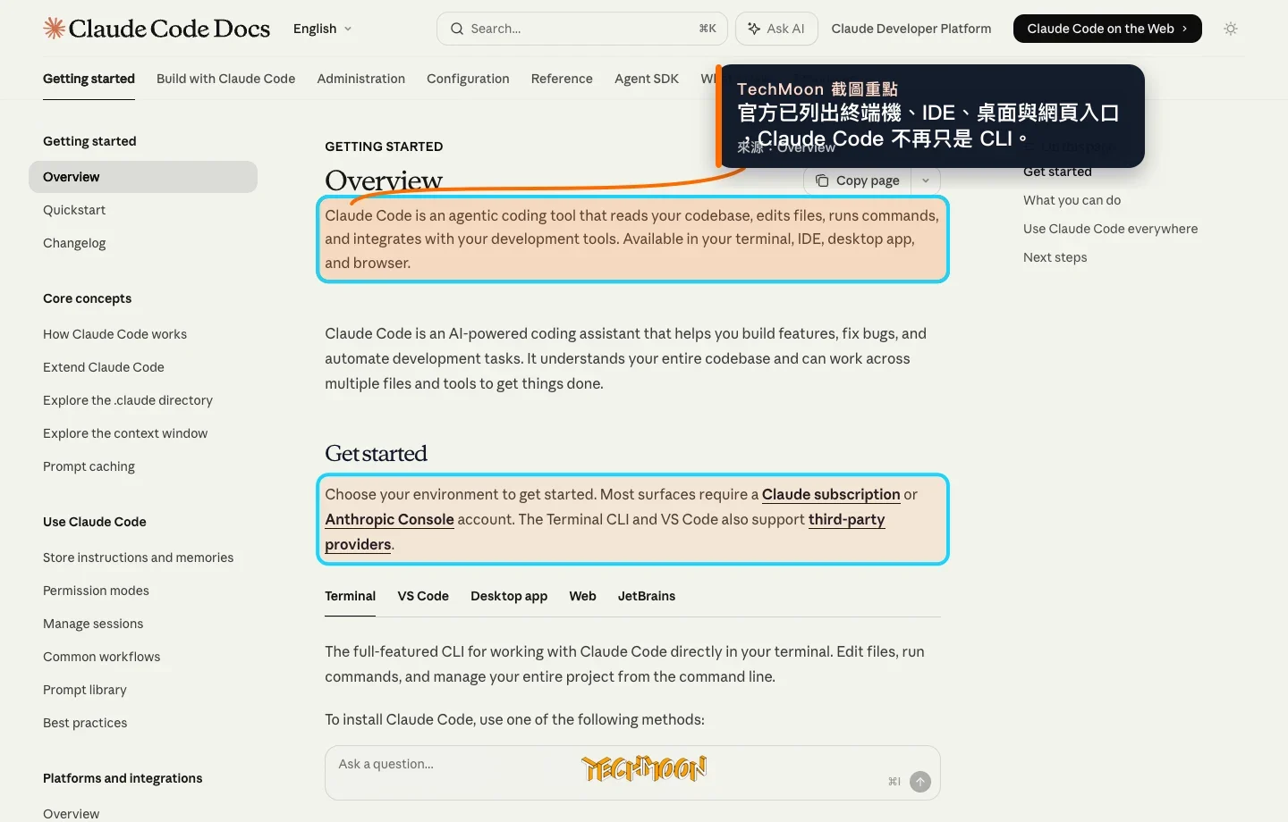Click the Get started section heading
Viewport: 1288px width, 822px height.
tap(376, 454)
